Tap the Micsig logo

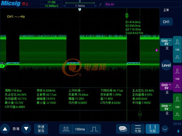click(x=11, y=3)
